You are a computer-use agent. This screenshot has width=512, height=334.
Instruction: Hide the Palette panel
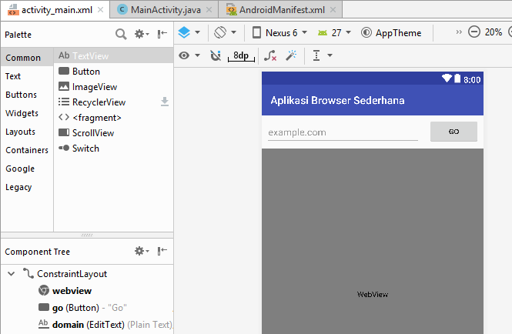click(x=162, y=34)
